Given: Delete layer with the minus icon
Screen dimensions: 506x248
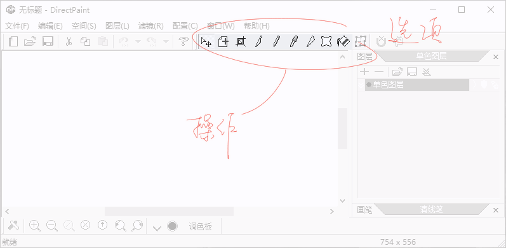Looking at the screenshot, I should (x=379, y=72).
